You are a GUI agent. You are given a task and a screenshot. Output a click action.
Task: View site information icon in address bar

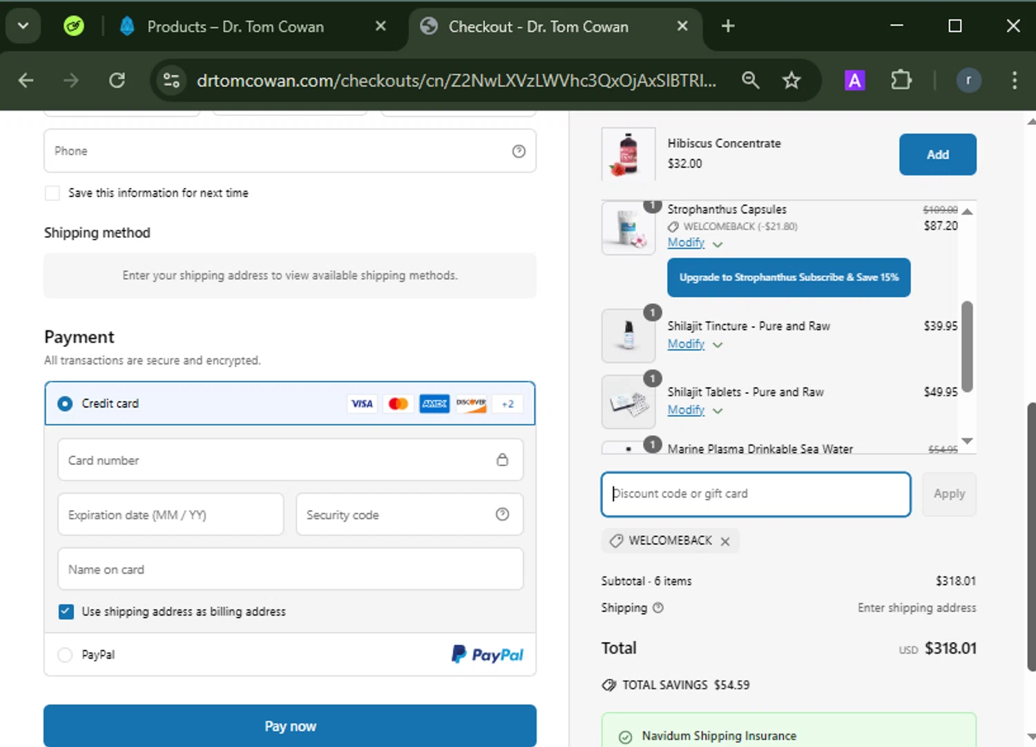172,81
